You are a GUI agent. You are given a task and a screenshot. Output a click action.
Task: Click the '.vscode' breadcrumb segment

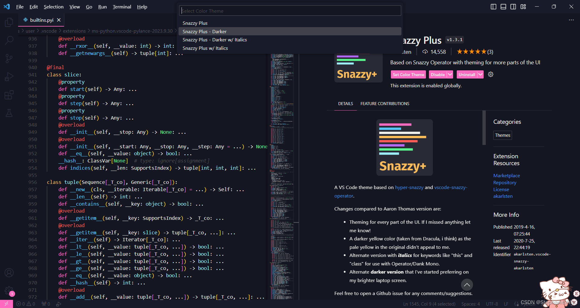click(x=49, y=31)
